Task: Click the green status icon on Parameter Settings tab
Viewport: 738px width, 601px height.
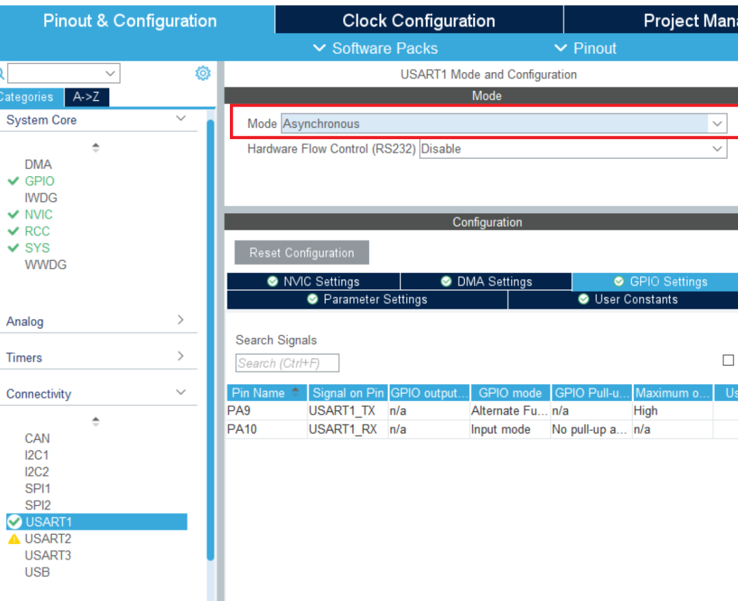Action: (x=313, y=300)
